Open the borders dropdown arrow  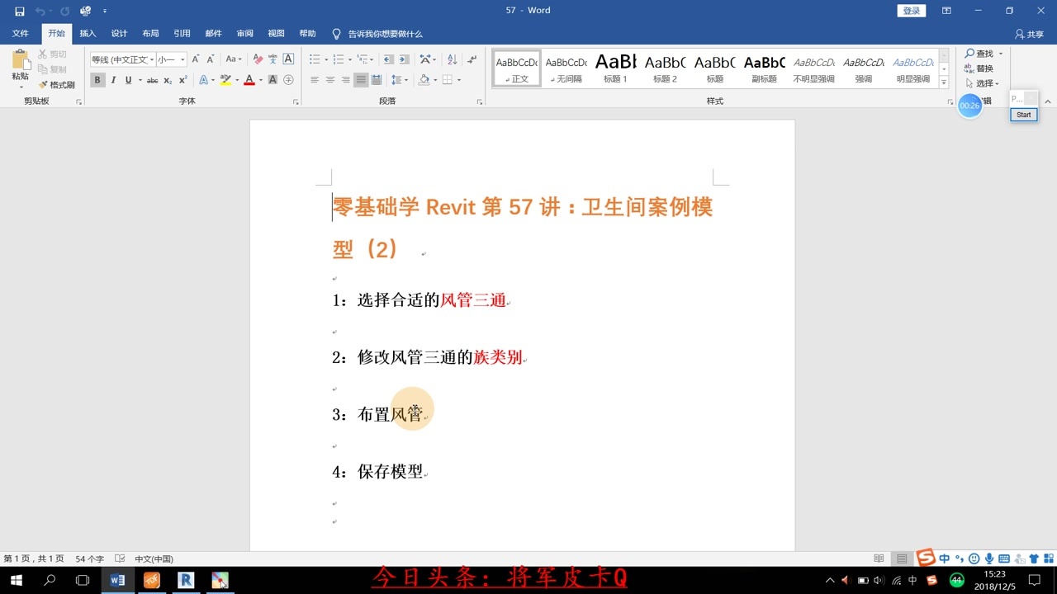click(x=458, y=80)
